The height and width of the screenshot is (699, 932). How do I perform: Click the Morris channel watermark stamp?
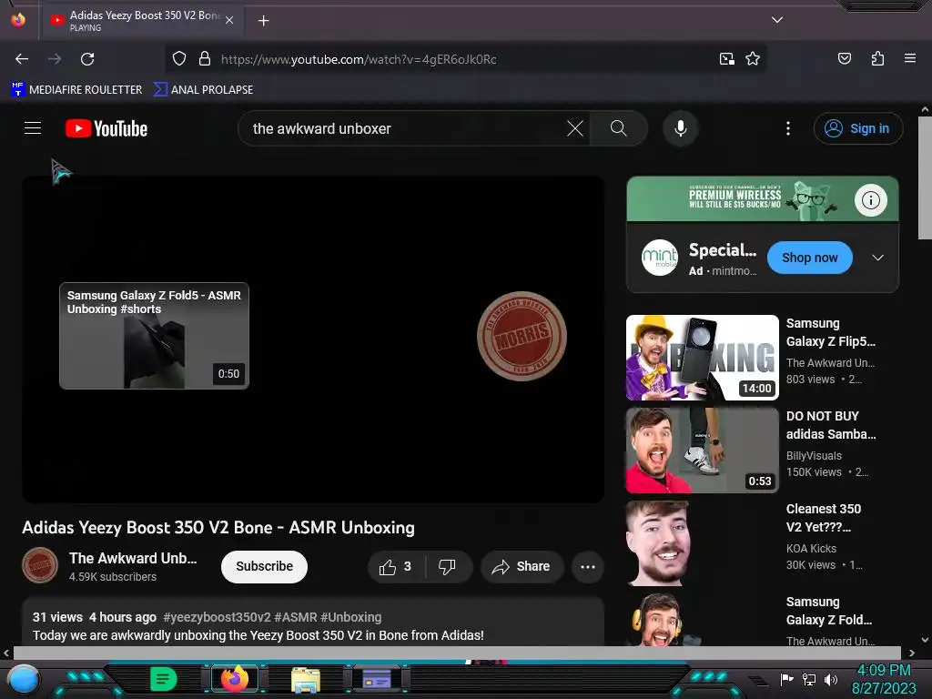pyautogui.click(x=522, y=336)
